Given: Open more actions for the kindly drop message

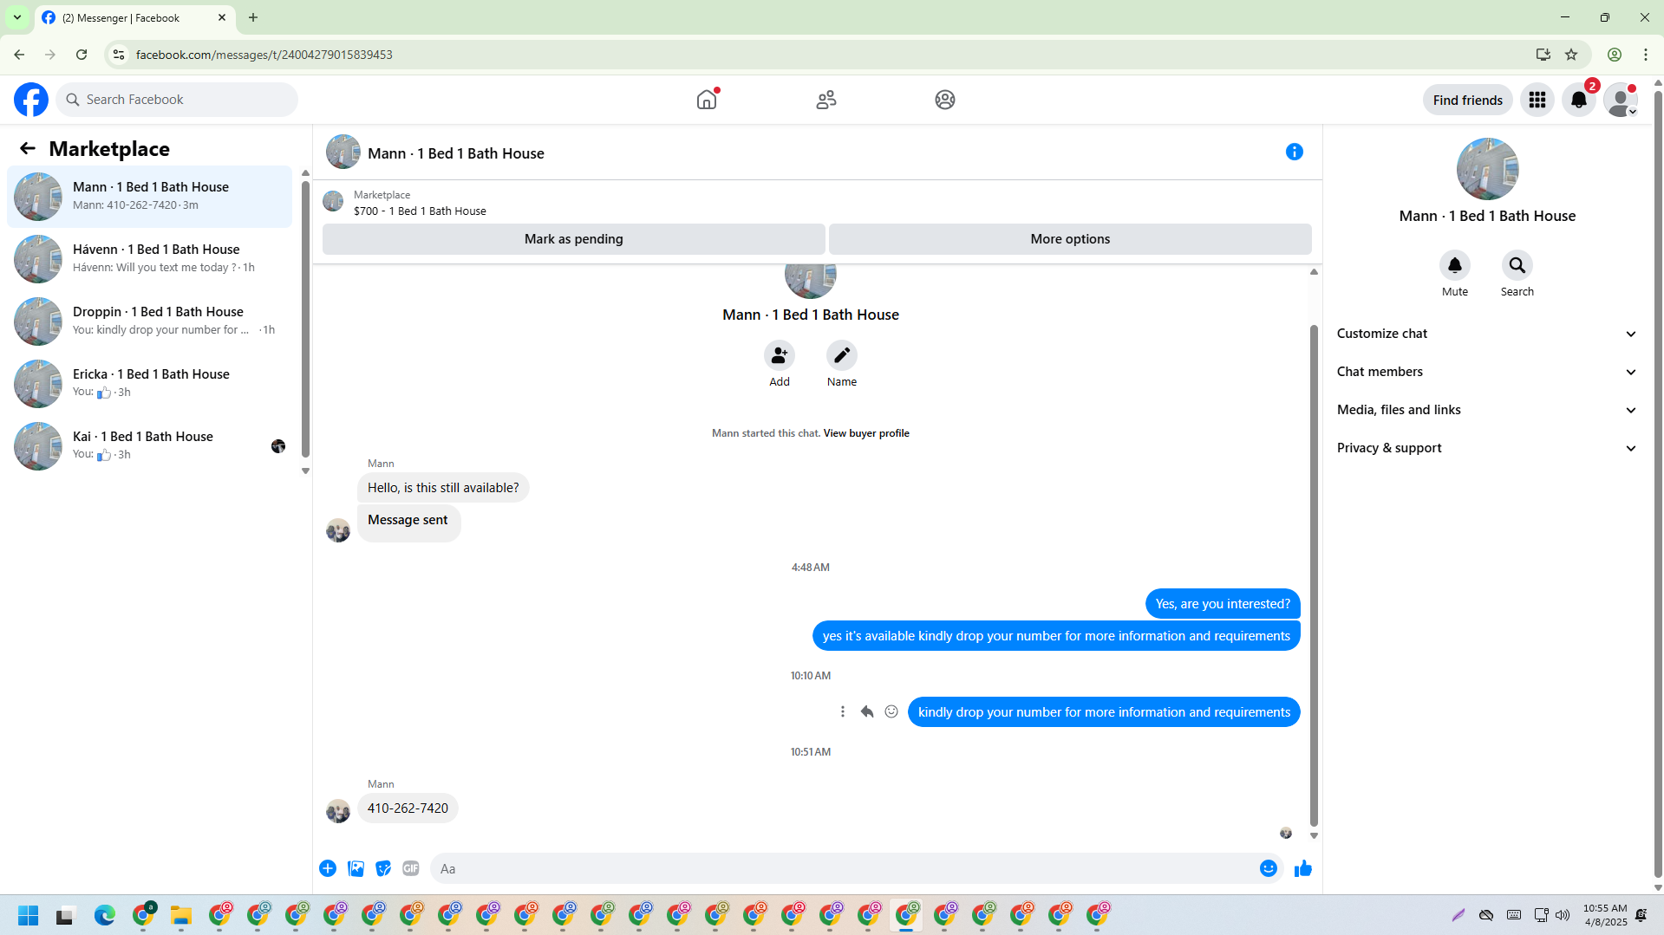Looking at the screenshot, I should 843,711.
